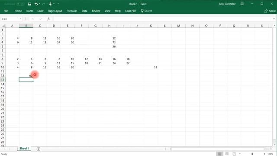The height and width of the screenshot is (156, 277).
Task: Open the File menu
Action: pos(6,11)
